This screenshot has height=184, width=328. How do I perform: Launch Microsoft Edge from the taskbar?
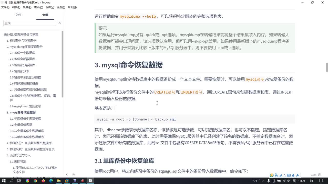click(51, 181)
